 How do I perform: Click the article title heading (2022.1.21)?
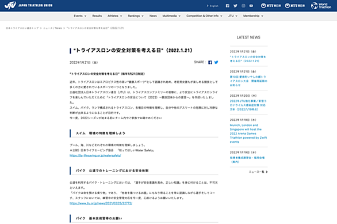(x=133, y=51)
